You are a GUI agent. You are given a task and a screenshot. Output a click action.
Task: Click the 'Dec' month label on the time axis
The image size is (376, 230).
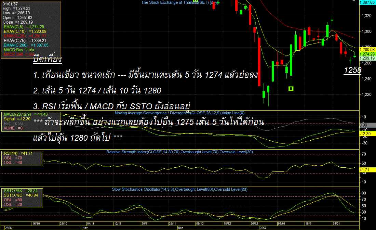point(180,228)
